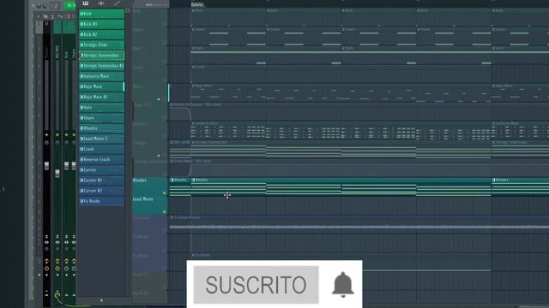The height and width of the screenshot is (308, 549).
Task: Click the Batería playlist title
Action: pos(197,4)
